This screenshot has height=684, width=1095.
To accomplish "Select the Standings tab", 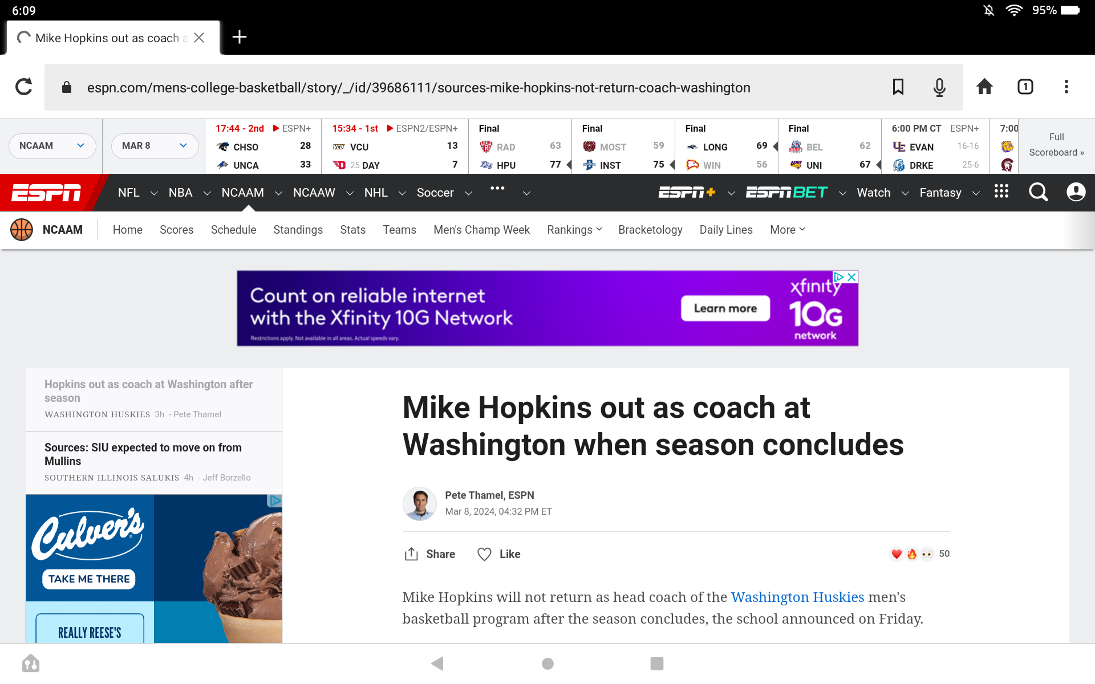I will [298, 230].
